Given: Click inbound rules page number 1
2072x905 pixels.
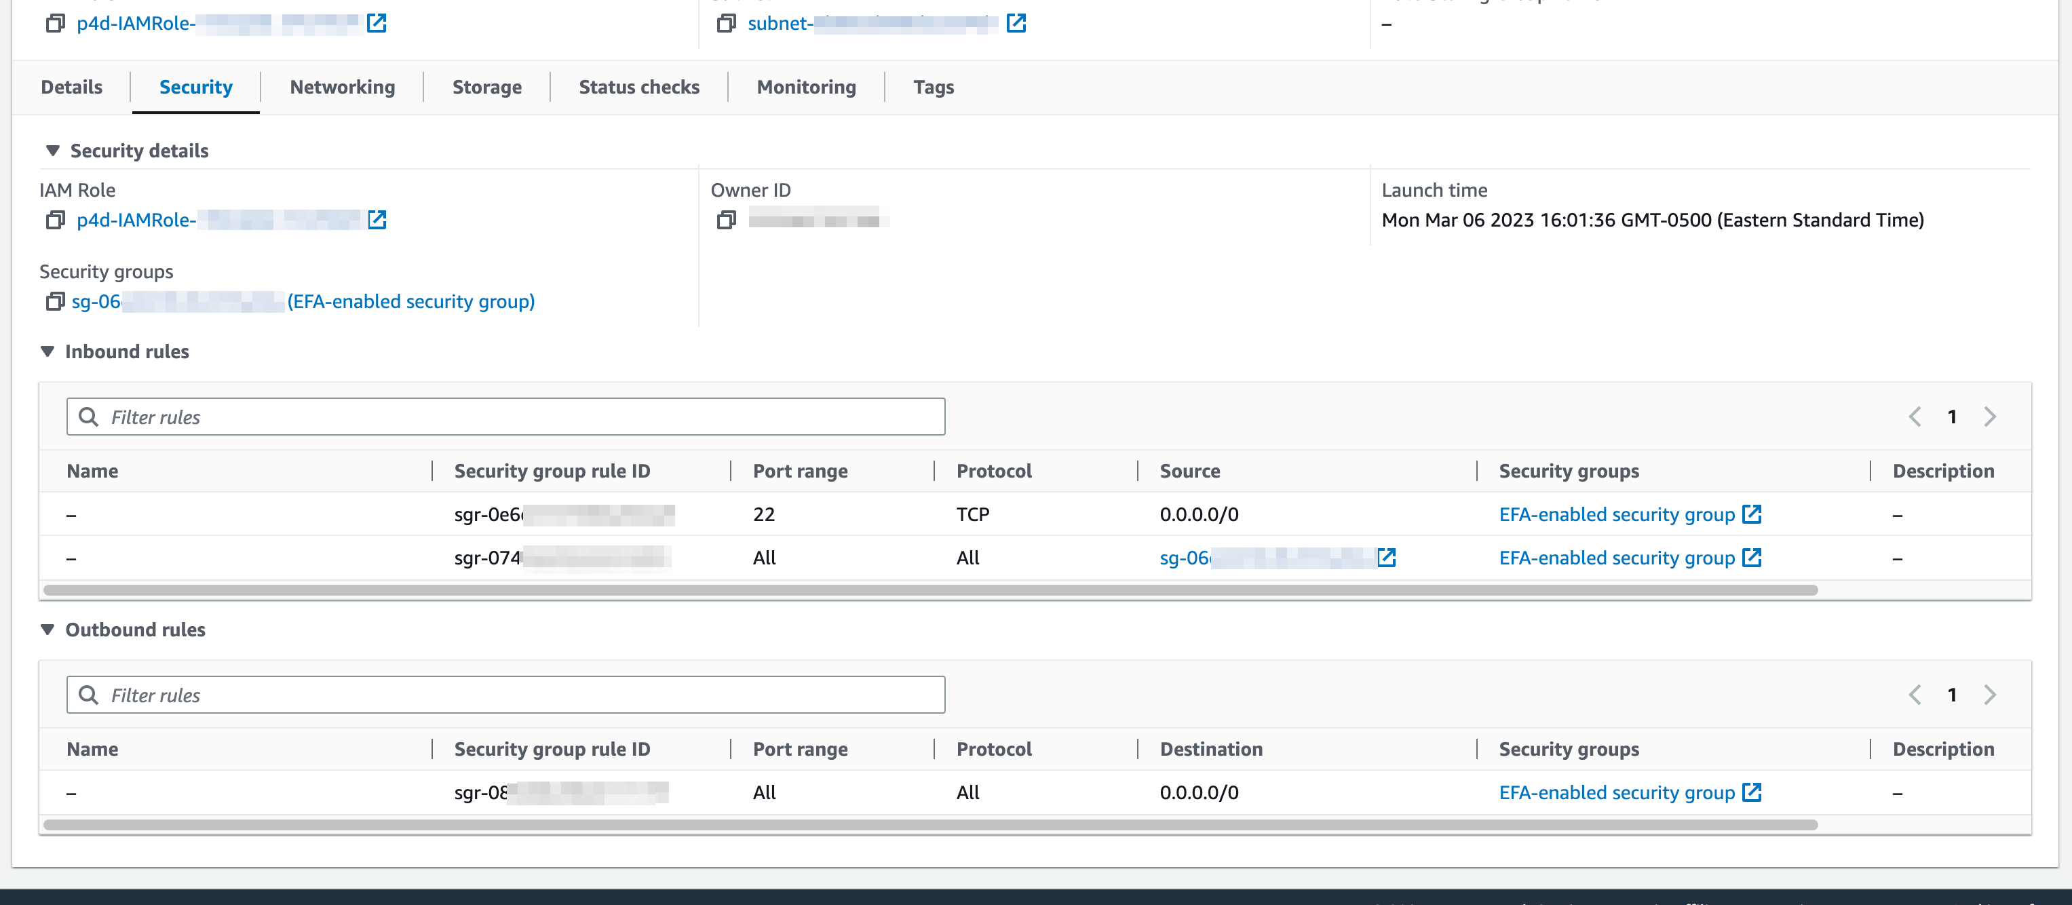Looking at the screenshot, I should (1951, 417).
